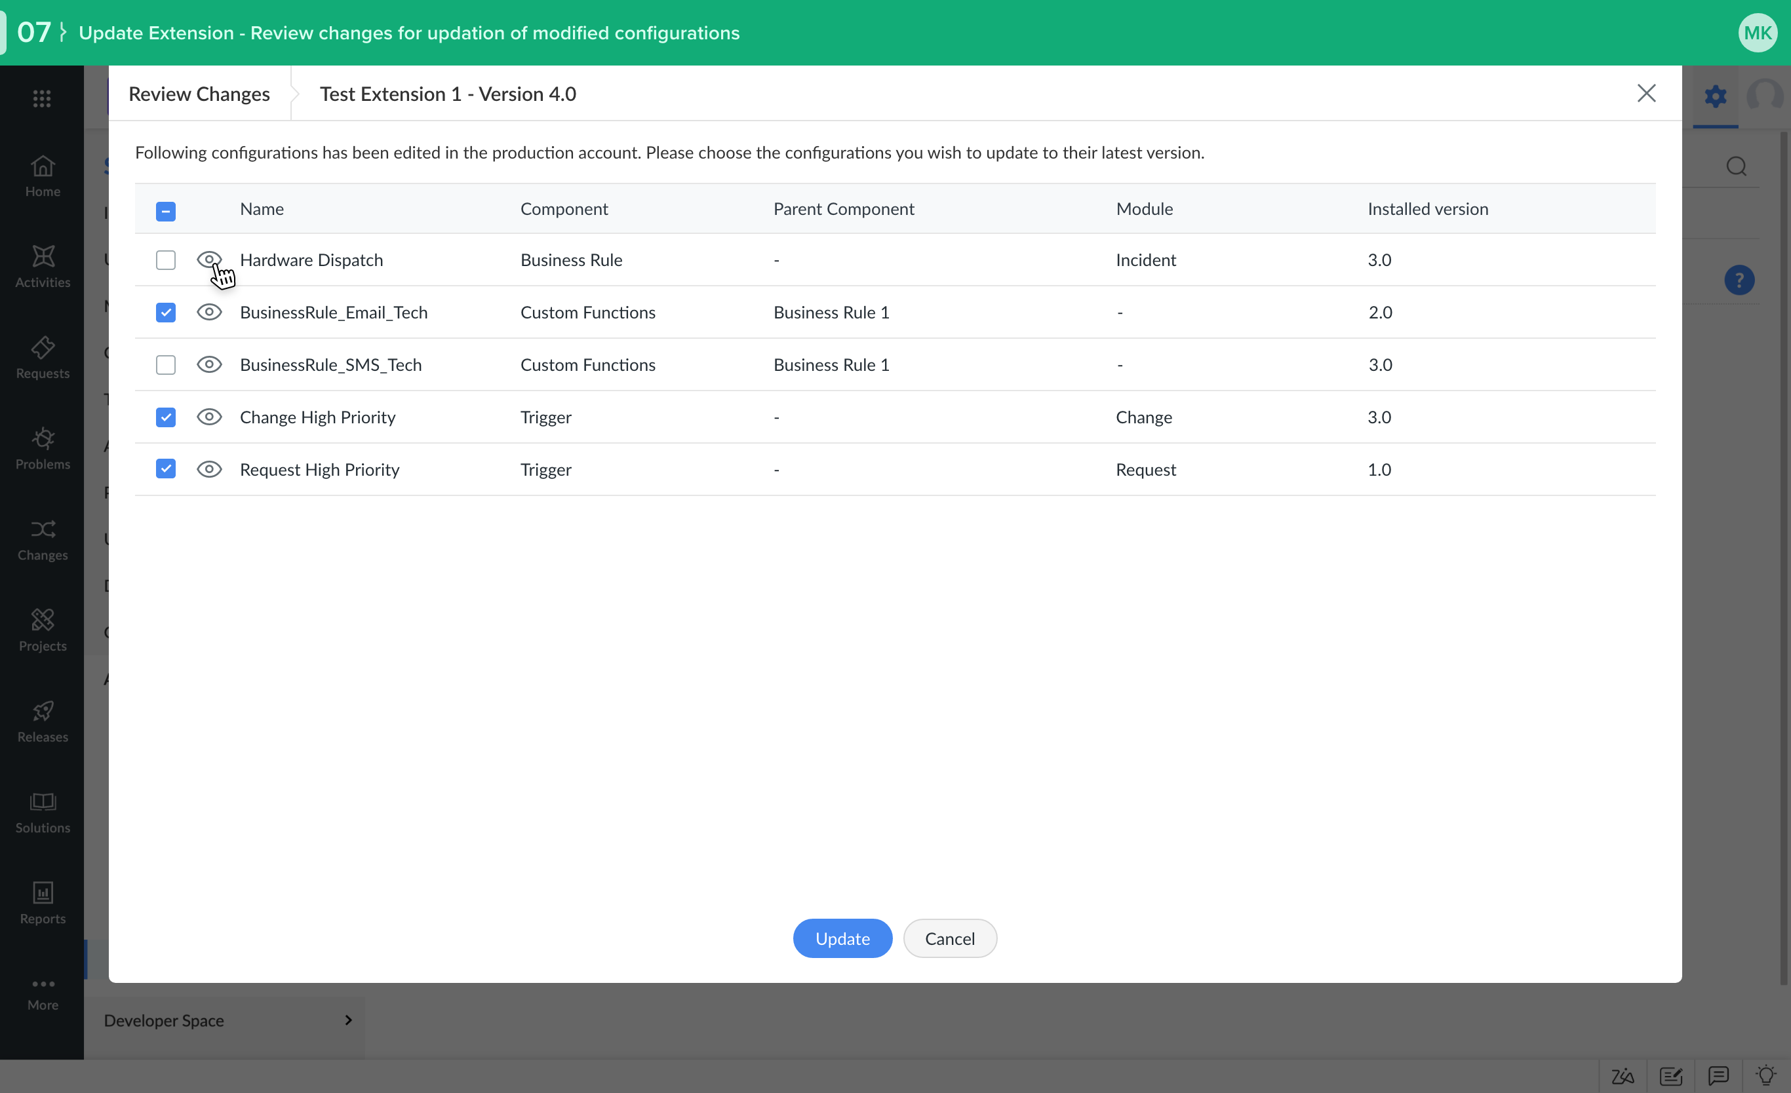Click the Cancel button

pyautogui.click(x=949, y=938)
